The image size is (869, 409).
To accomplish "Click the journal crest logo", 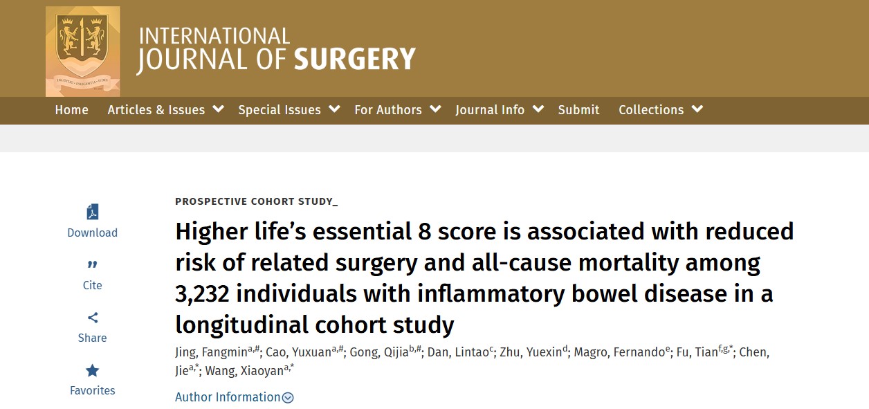I will (82, 51).
